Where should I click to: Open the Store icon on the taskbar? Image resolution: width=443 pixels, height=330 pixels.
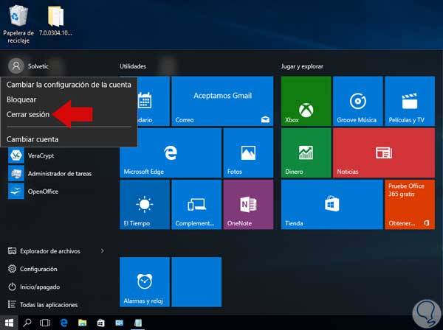click(101, 323)
